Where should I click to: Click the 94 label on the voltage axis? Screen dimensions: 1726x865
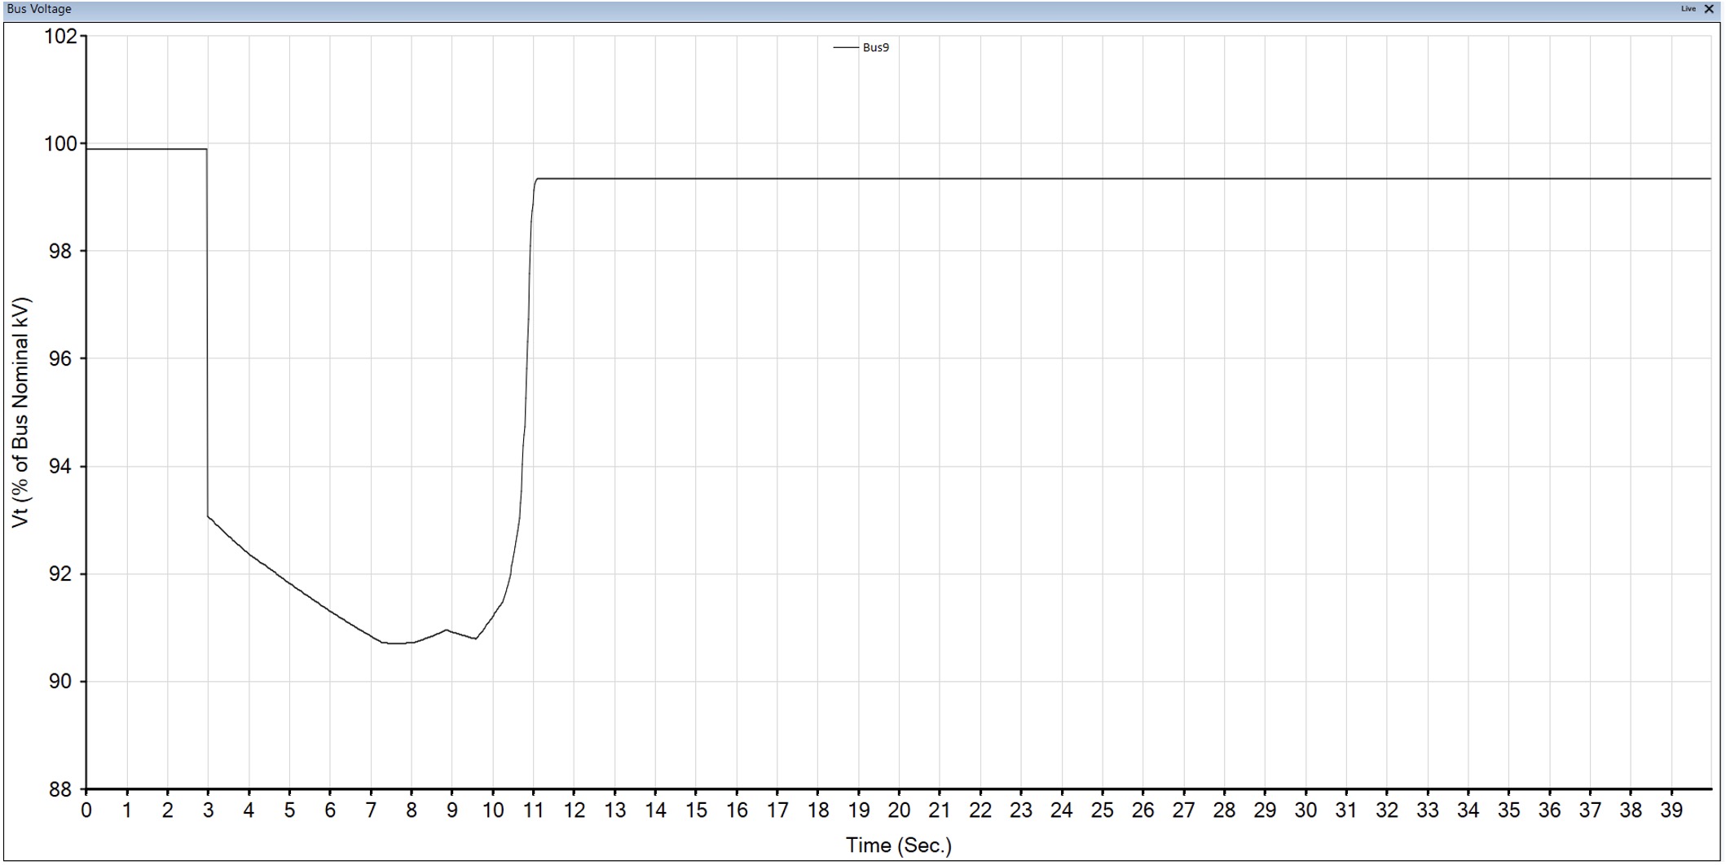tap(61, 467)
